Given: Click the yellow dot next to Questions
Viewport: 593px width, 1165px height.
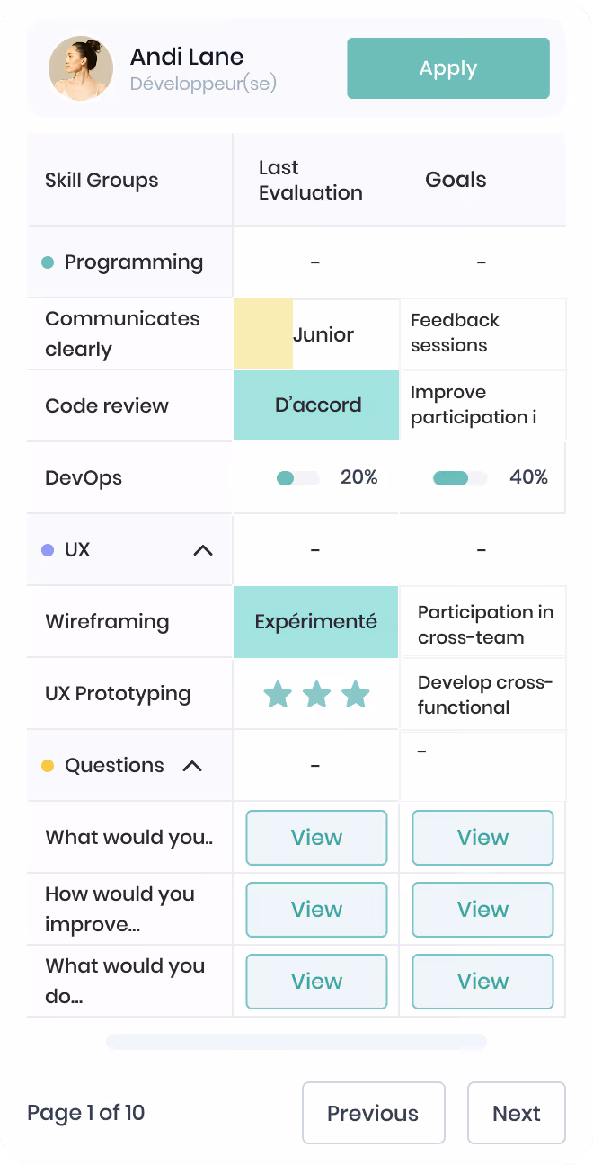Looking at the screenshot, I should [x=49, y=766].
